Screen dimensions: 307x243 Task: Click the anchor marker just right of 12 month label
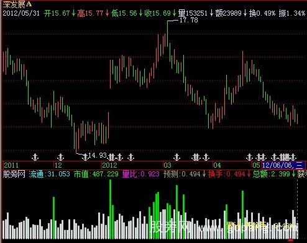(x=60, y=157)
